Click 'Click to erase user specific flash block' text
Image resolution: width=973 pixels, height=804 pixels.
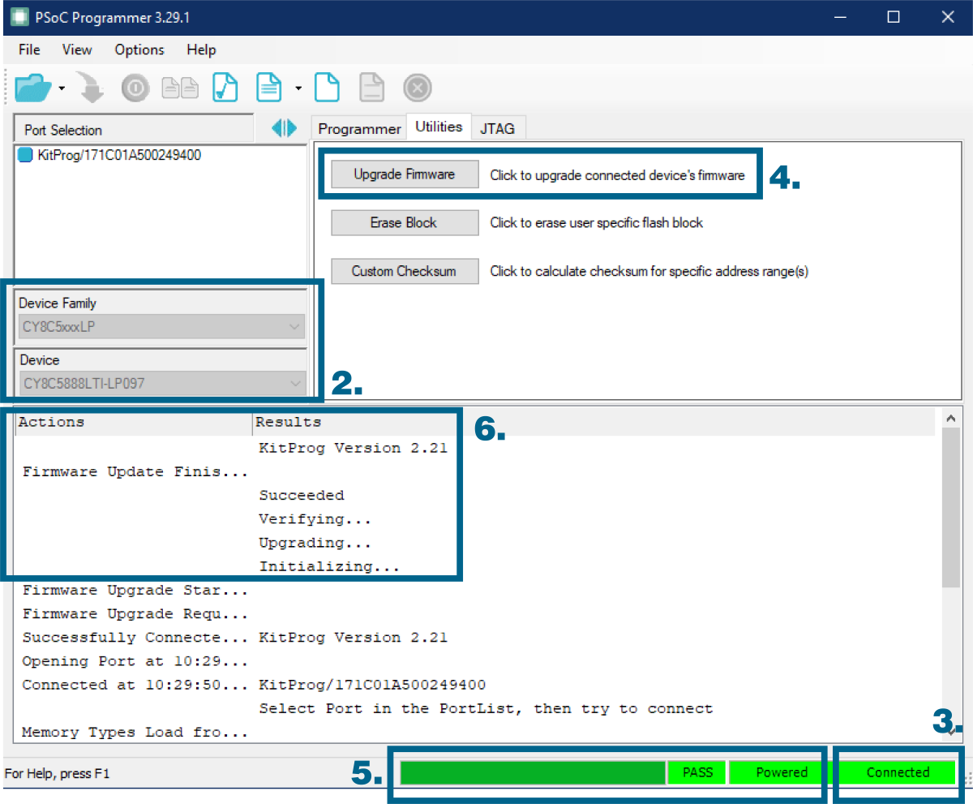(597, 223)
